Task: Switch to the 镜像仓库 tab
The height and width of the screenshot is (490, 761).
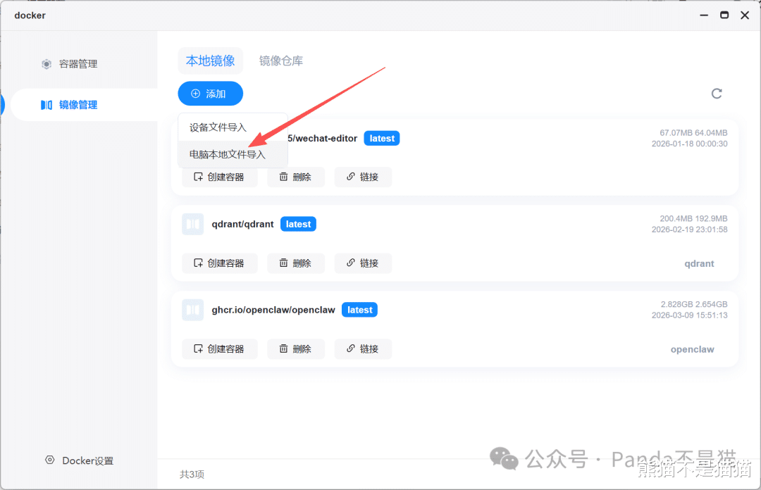Action: coord(281,61)
